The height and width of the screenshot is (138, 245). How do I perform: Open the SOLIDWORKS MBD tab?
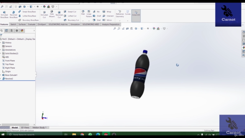click(x=91, y=25)
